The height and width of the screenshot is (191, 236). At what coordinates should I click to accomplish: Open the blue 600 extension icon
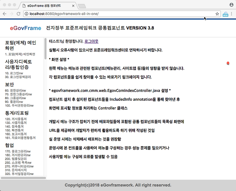coord(225,14)
